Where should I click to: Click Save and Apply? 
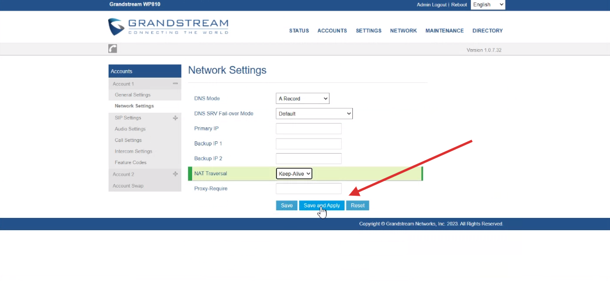coord(322,206)
